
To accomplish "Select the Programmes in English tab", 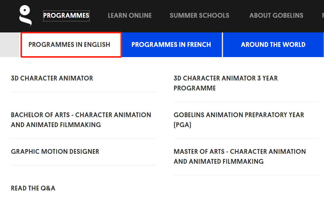I will click(x=71, y=45).
